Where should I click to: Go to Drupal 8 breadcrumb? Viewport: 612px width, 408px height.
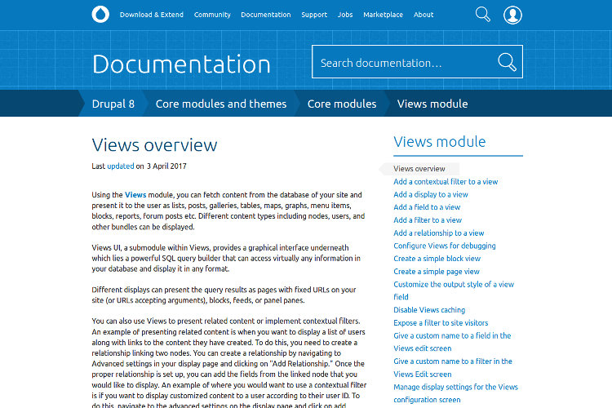click(x=113, y=104)
